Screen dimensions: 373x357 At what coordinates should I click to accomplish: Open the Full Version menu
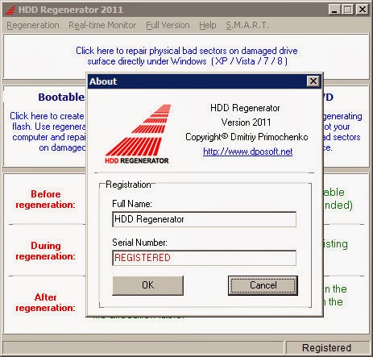click(168, 25)
